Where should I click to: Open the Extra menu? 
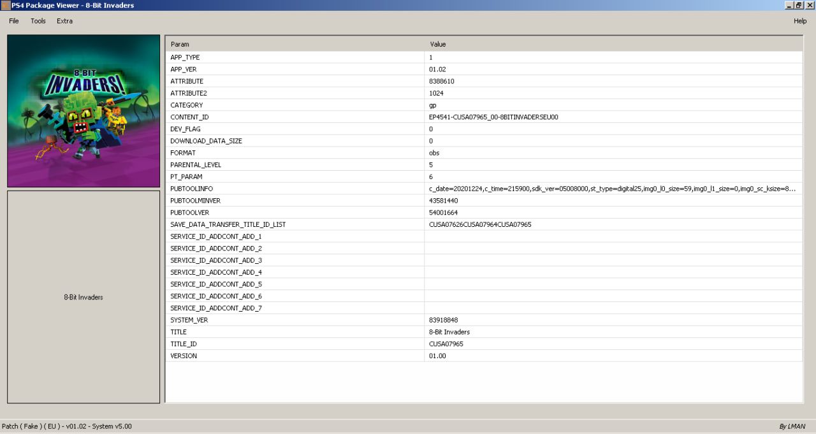(64, 21)
